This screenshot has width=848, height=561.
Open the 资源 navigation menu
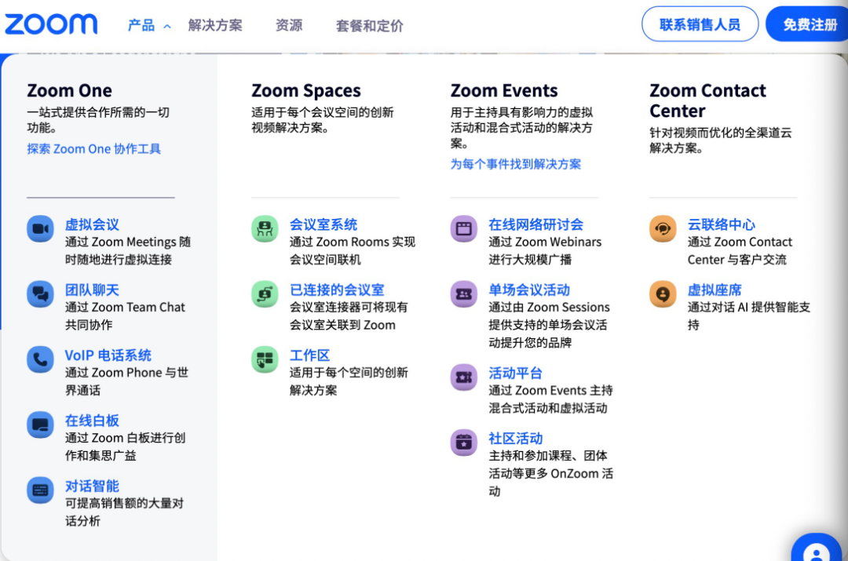coord(289,26)
